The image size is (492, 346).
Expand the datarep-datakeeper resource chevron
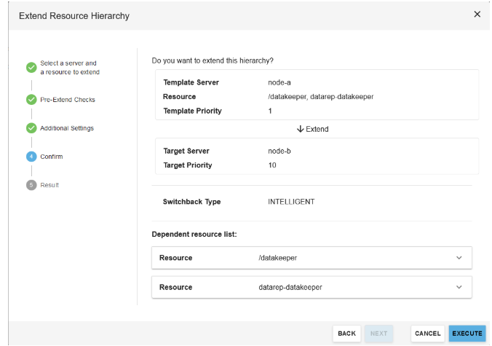[459, 287]
